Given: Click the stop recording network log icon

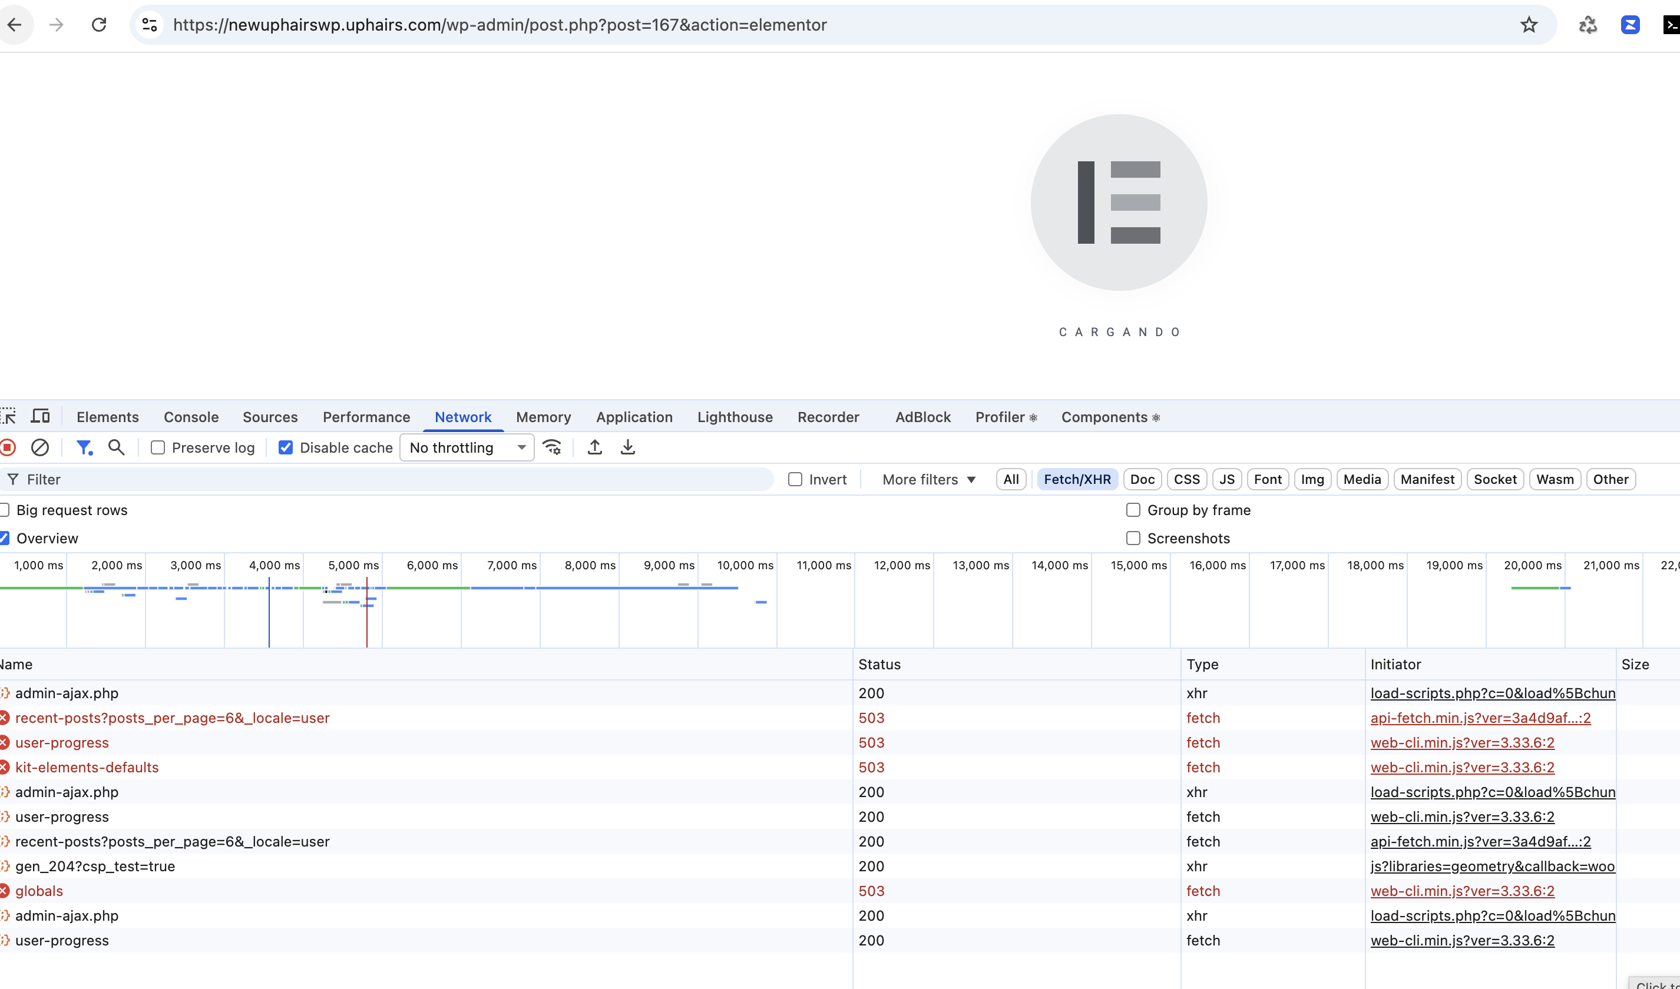Looking at the screenshot, I should click(x=8, y=447).
